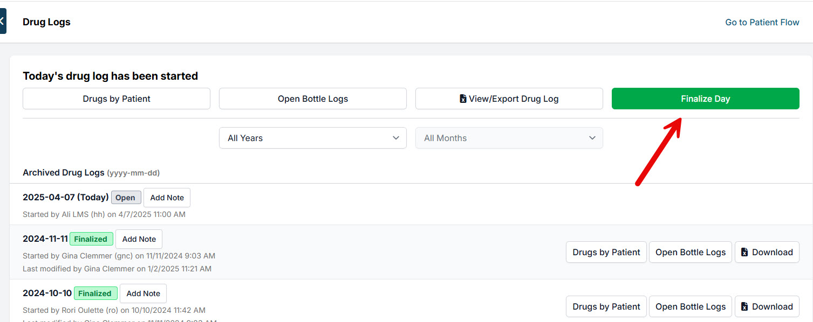Click the back arrow icon beside Drug Logs
Screen dimensions: 813x322
pyautogui.click(x=3, y=22)
